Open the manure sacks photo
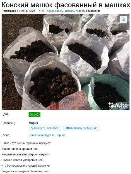The width and height of the screenshot is (131, 174). tap(65, 62)
